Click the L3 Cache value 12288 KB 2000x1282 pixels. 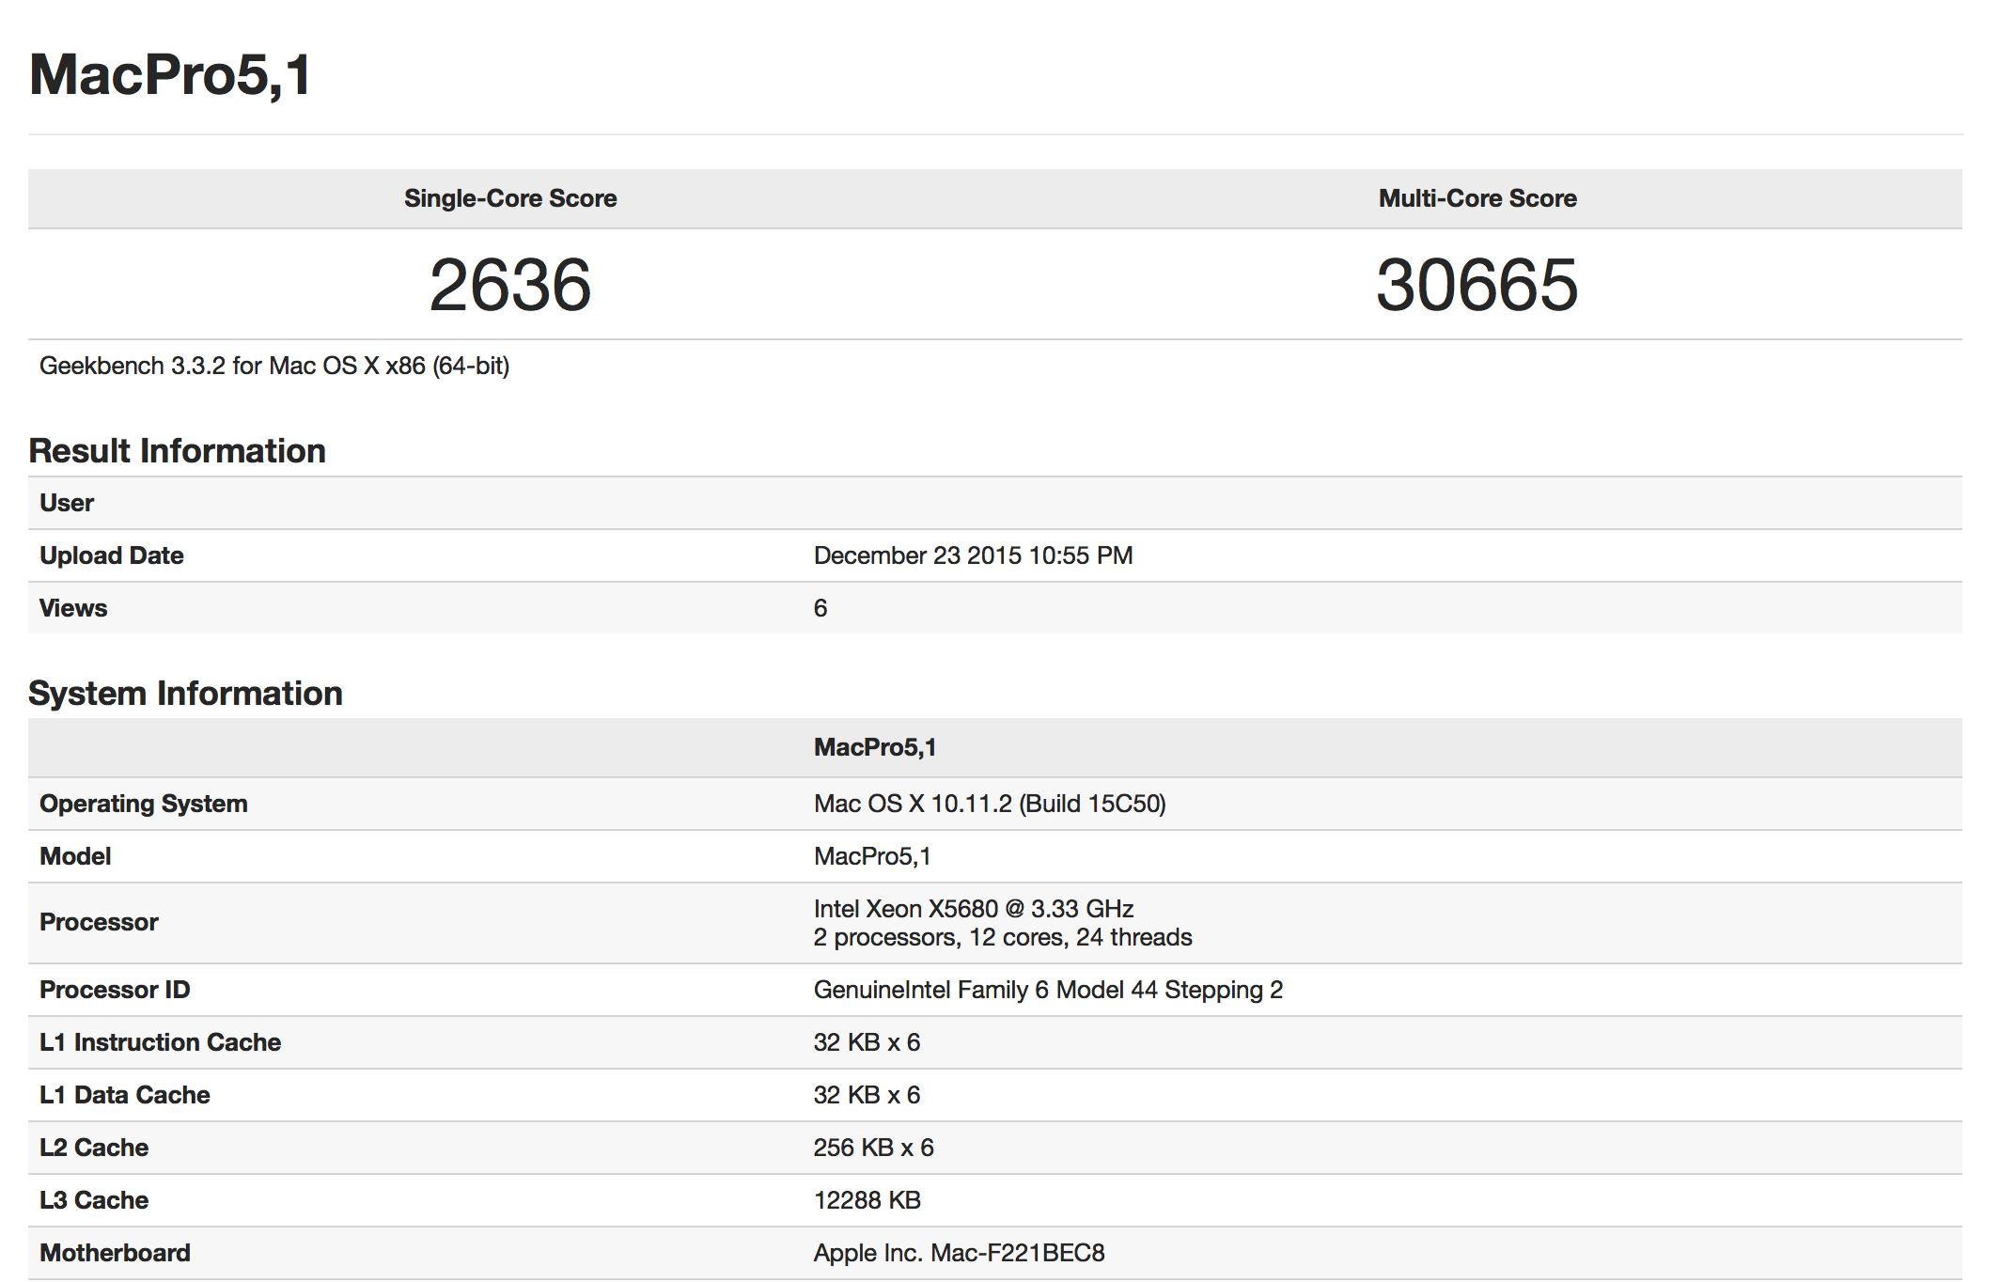(867, 1200)
